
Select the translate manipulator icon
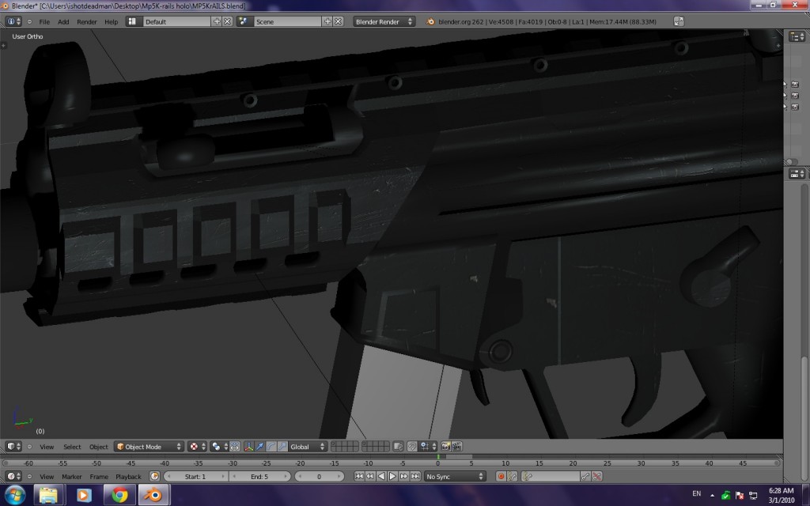260,446
